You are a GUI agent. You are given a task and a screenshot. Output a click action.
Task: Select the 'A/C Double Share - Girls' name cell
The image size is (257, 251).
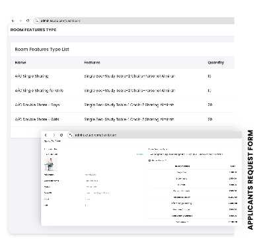point(37,119)
